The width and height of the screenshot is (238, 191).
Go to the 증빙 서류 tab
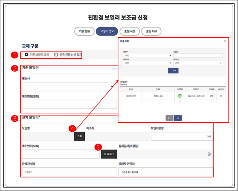tap(151, 31)
